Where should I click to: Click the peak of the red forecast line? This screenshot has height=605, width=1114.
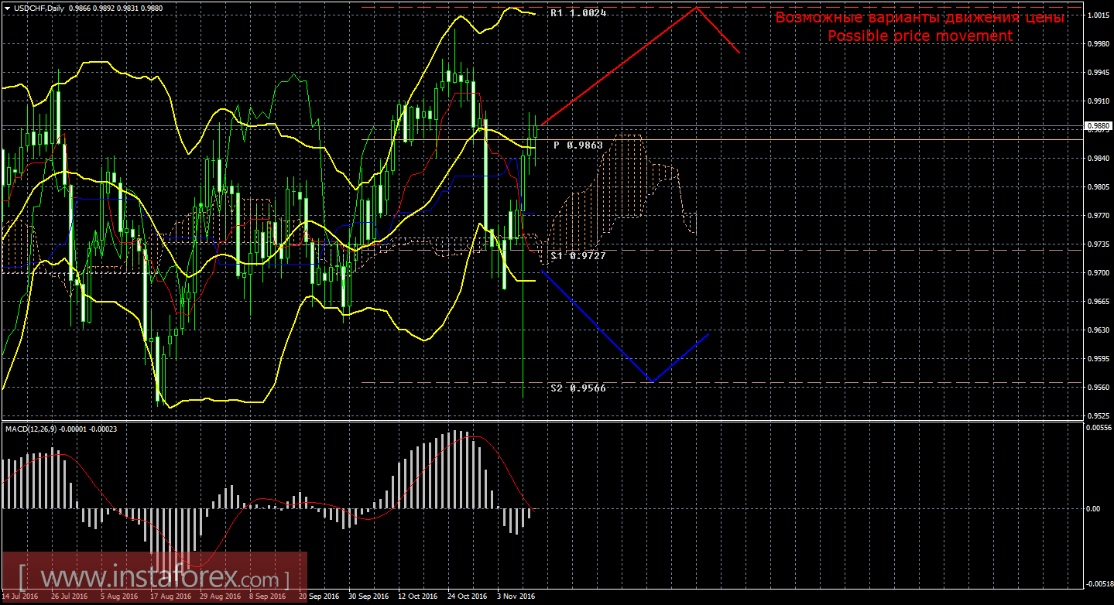coord(695,8)
